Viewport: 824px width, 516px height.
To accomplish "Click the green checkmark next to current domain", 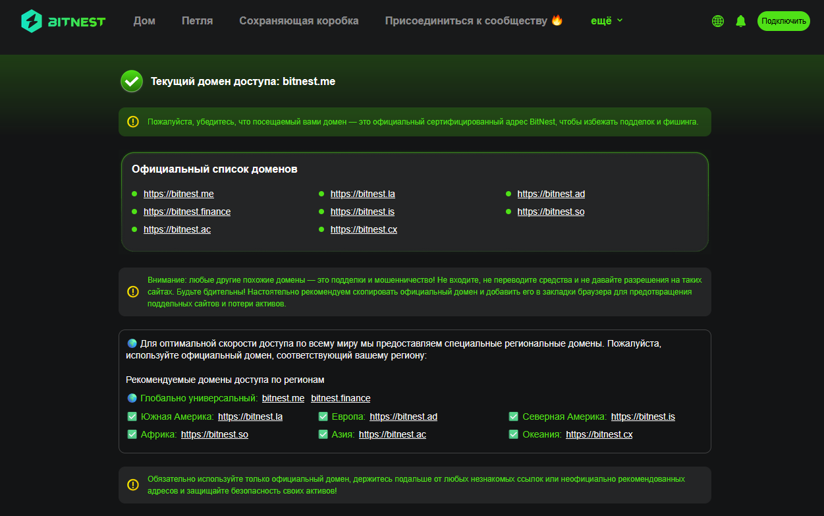I will (131, 81).
